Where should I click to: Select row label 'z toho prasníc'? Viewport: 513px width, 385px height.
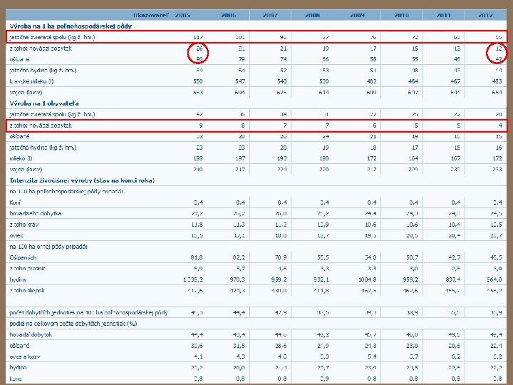click(x=28, y=269)
